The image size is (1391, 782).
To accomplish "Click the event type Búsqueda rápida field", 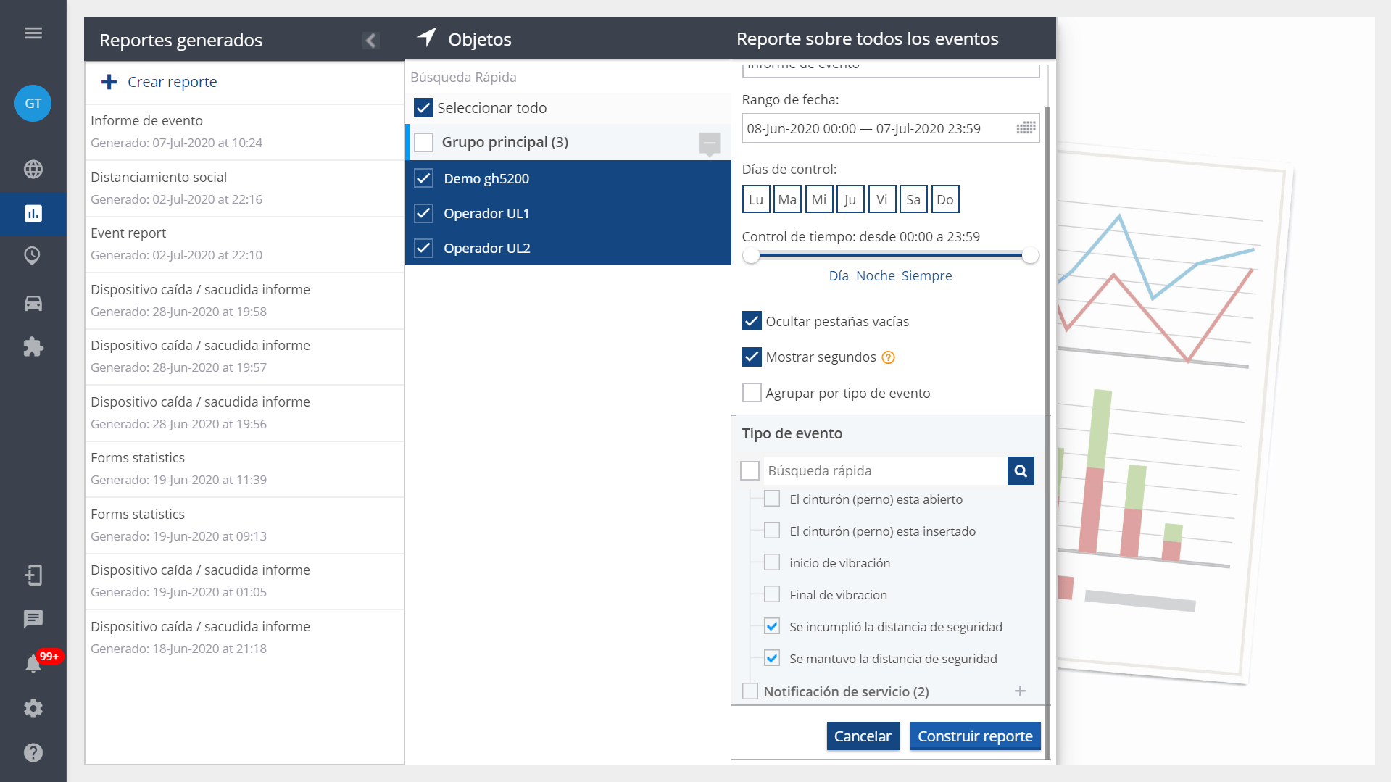I will click(x=886, y=471).
